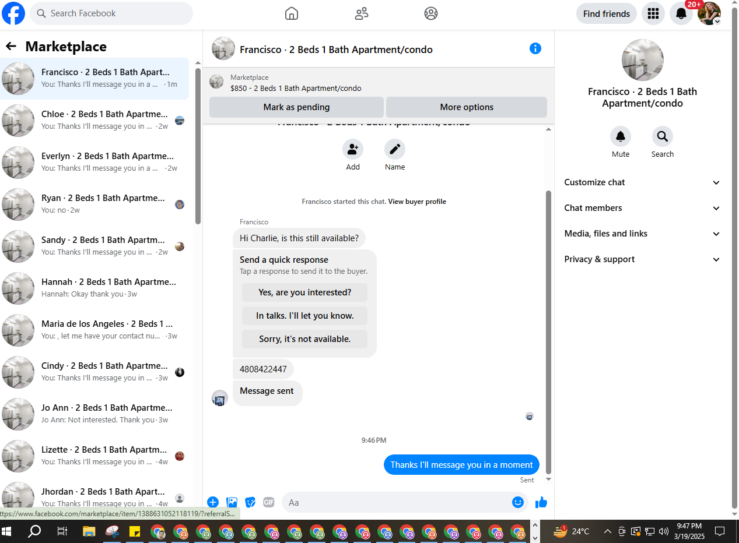
Task: Go back using the Marketplace back arrow
Action: pos(10,47)
